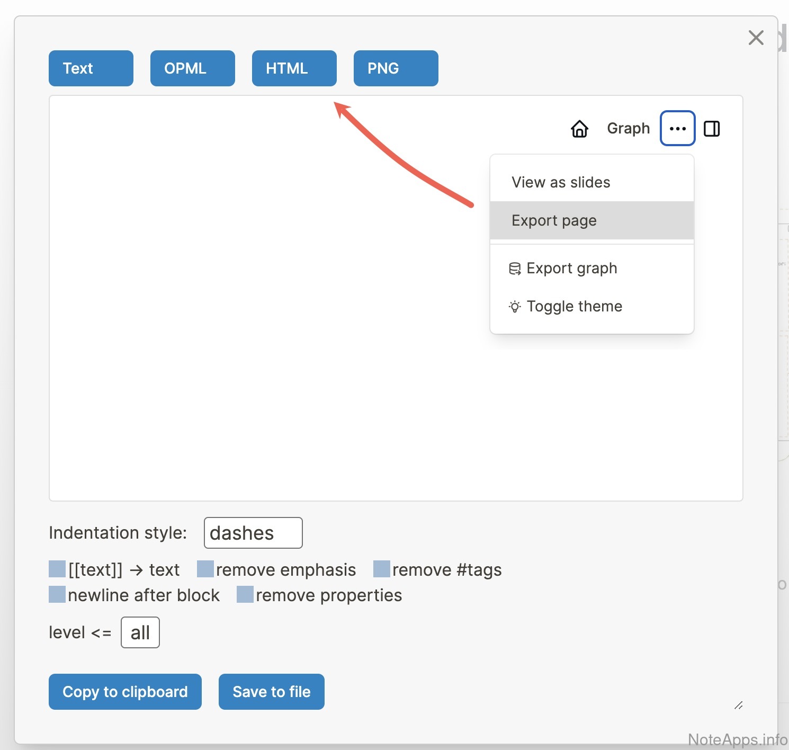Check the remove emphasis option
This screenshot has width=789, height=750.
pos(205,569)
